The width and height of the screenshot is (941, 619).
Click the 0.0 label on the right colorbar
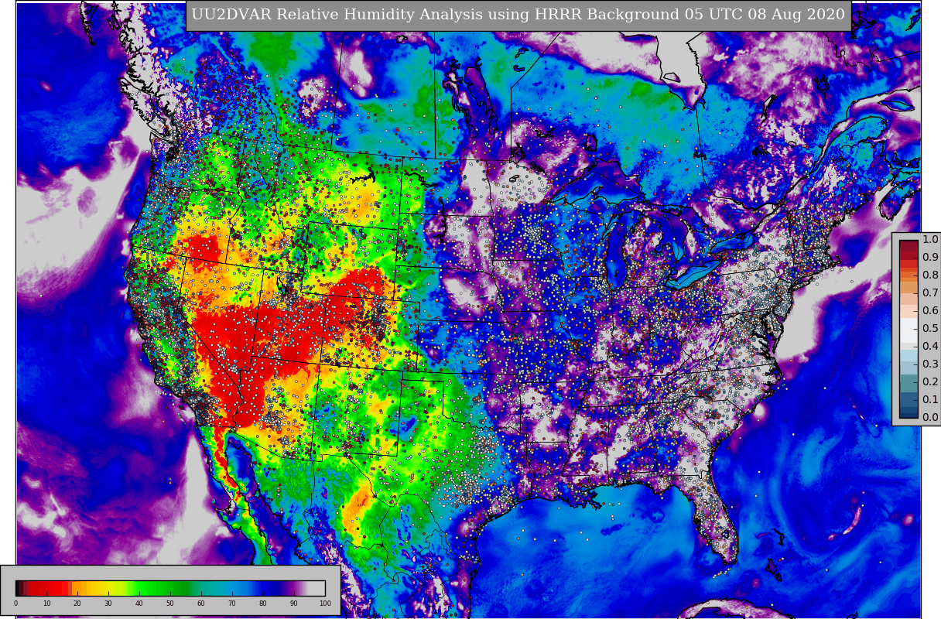[x=930, y=418]
